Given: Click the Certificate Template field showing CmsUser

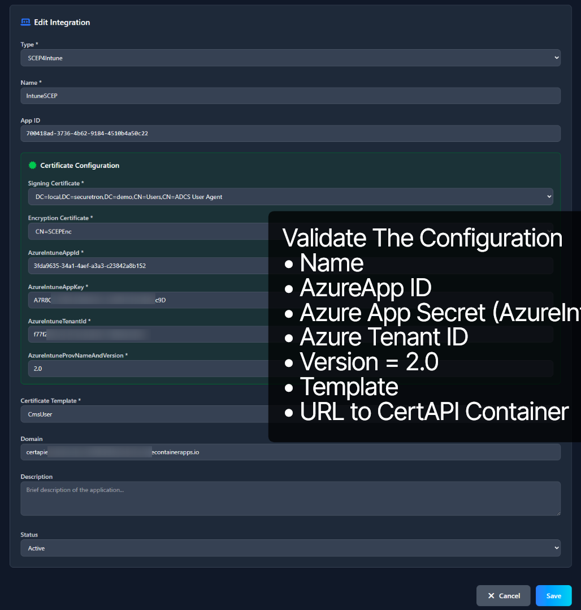Looking at the screenshot, I should pyautogui.click(x=141, y=414).
